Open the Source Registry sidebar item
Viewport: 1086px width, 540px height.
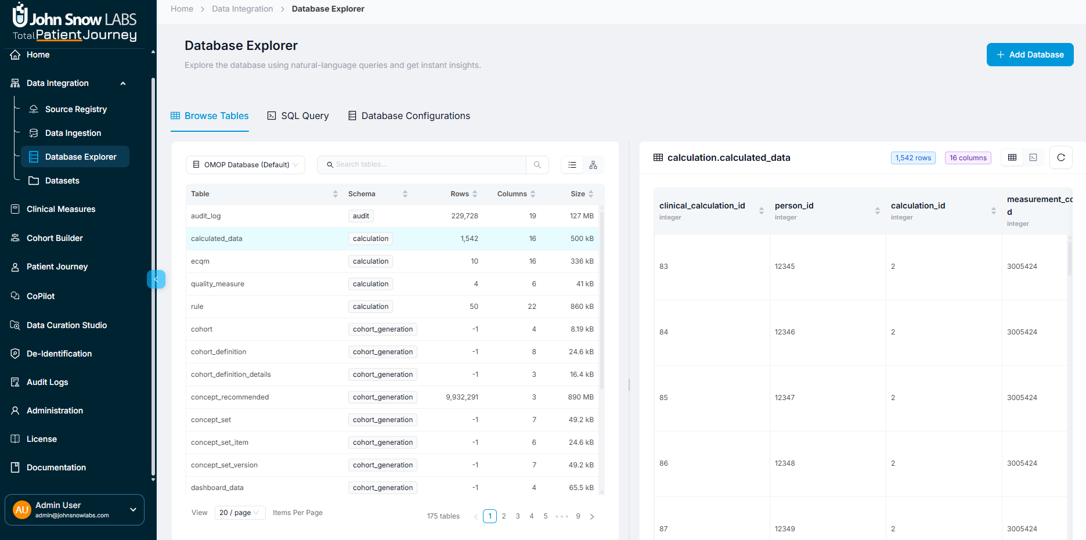pyautogui.click(x=76, y=109)
